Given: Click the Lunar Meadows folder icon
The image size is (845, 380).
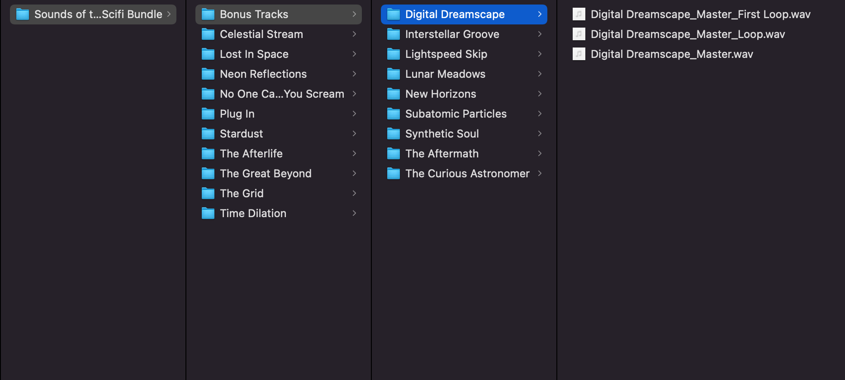Looking at the screenshot, I should 394,74.
